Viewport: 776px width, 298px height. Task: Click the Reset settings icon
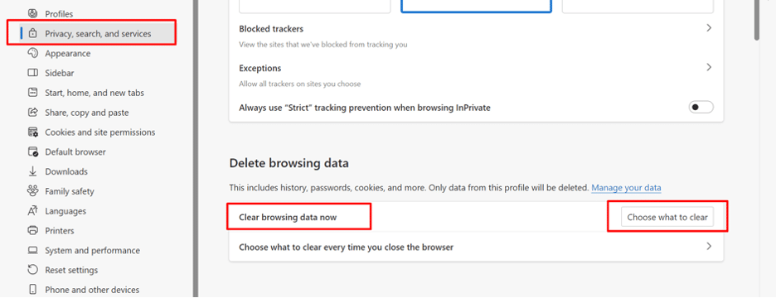(32, 270)
